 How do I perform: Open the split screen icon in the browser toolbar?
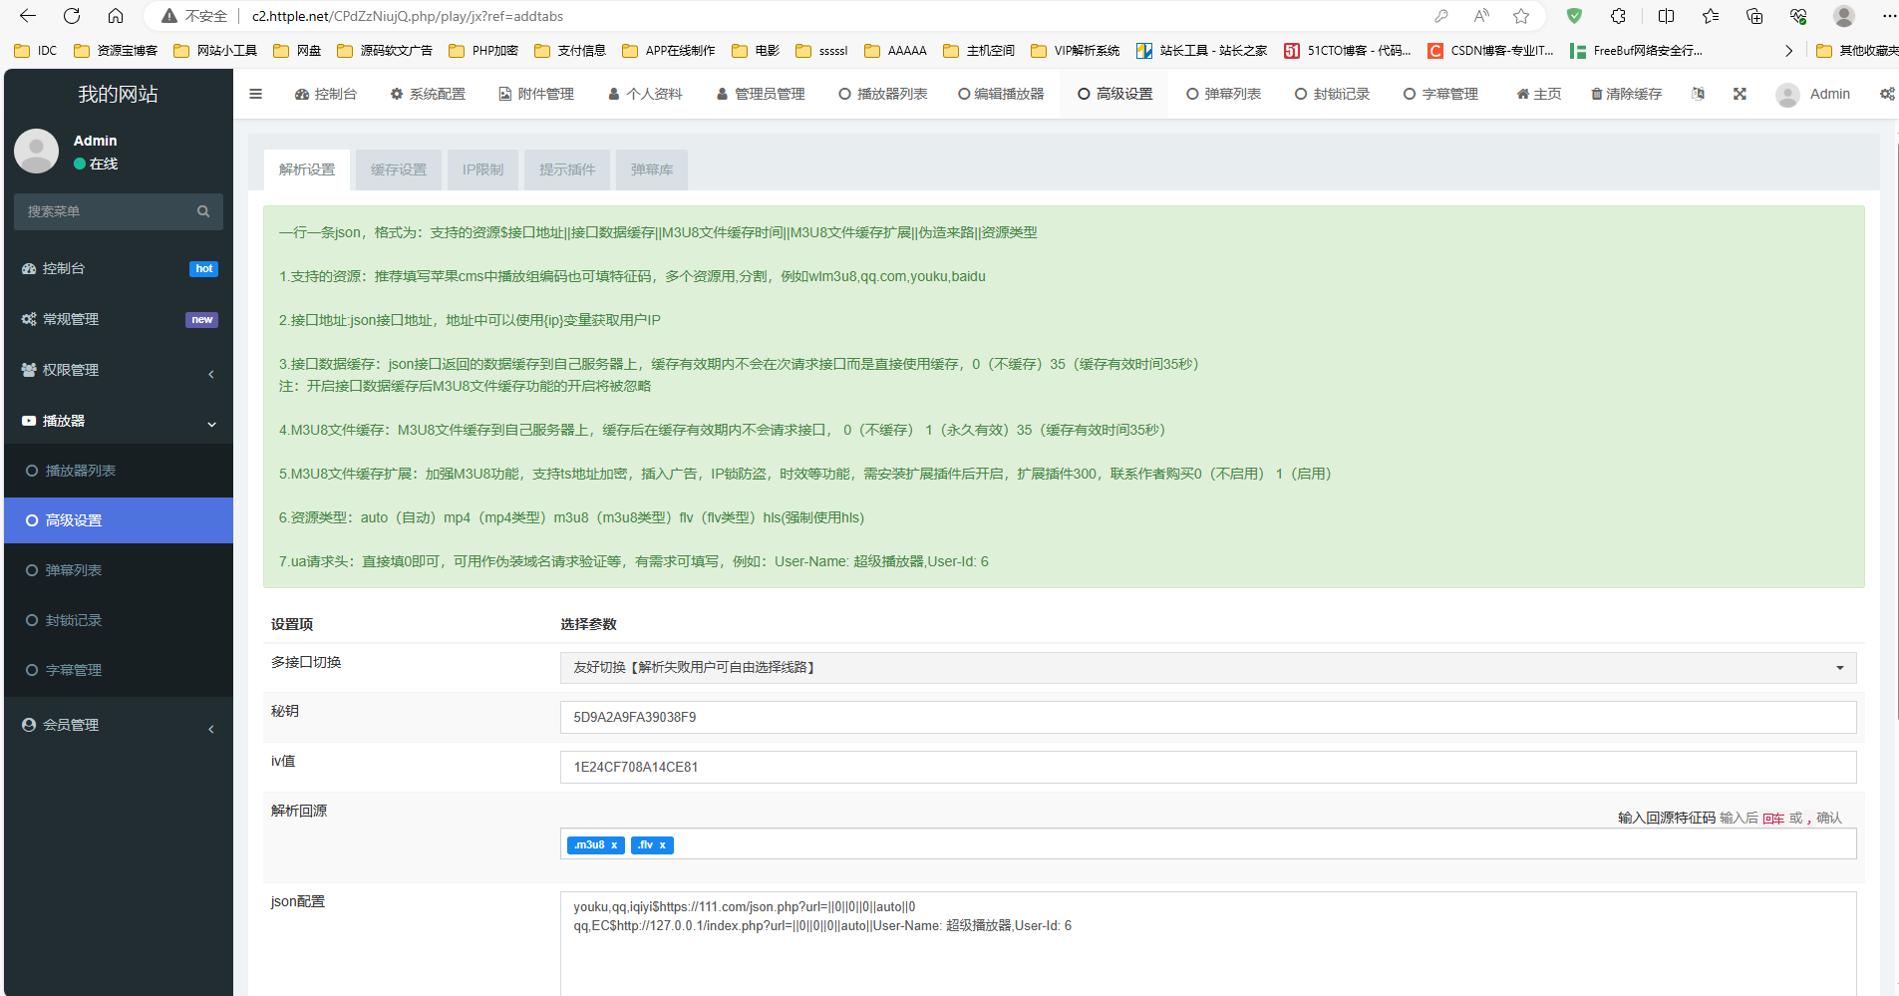pyautogui.click(x=1666, y=16)
